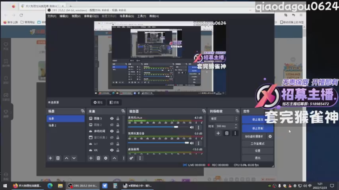The image size is (339, 190).
Task: Decrease transition duration stepper down arrow
Action: coord(236,128)
